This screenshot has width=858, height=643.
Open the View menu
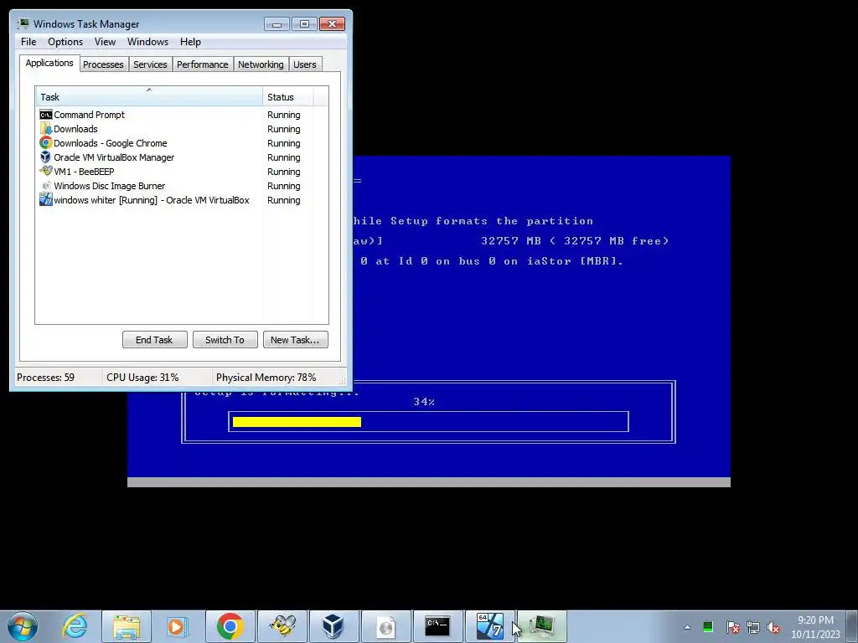pyautogui.click(x=105, y=42)
